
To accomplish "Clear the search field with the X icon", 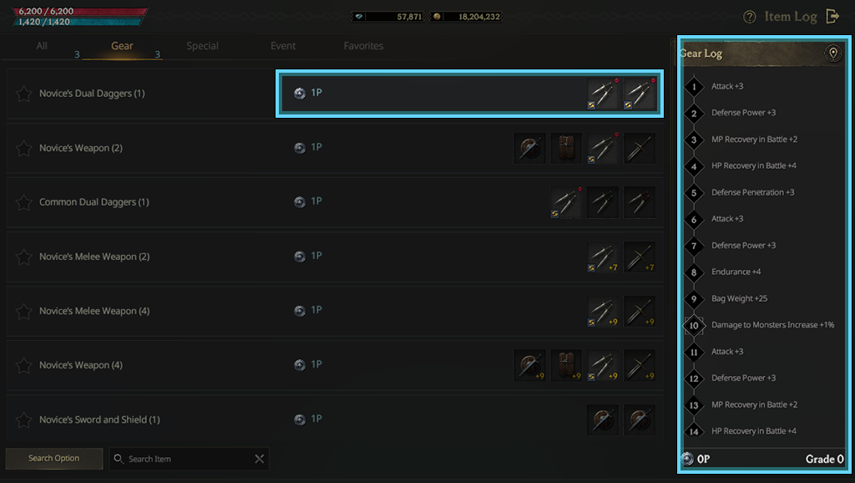I will 260,459.
